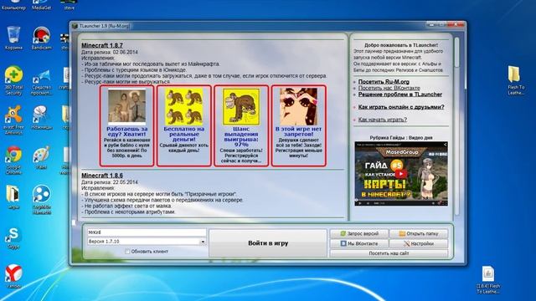The height and width of the screenshot is (301, 536).
Task: Click 'Не работал эффект света от маяка' line
Action: tap(126, 206)
